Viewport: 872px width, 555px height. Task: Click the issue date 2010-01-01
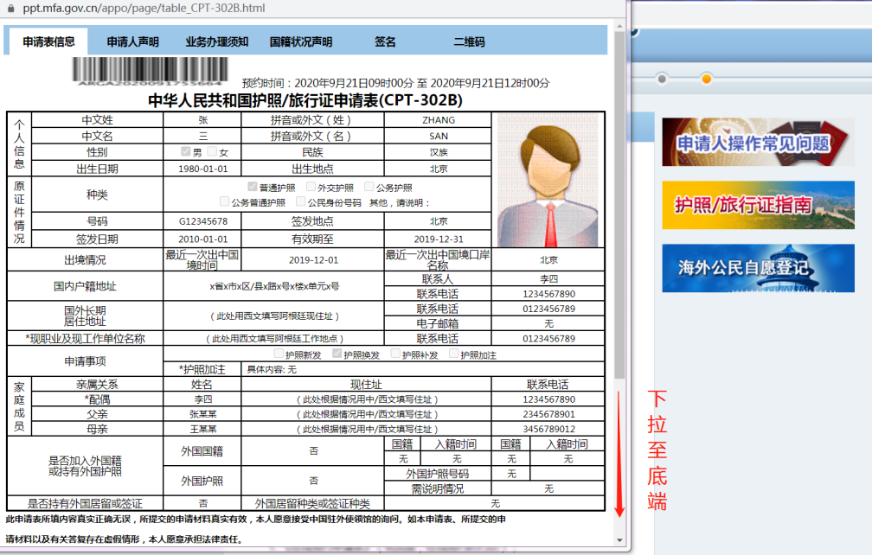pyautogui.click(x=203, y=239)
